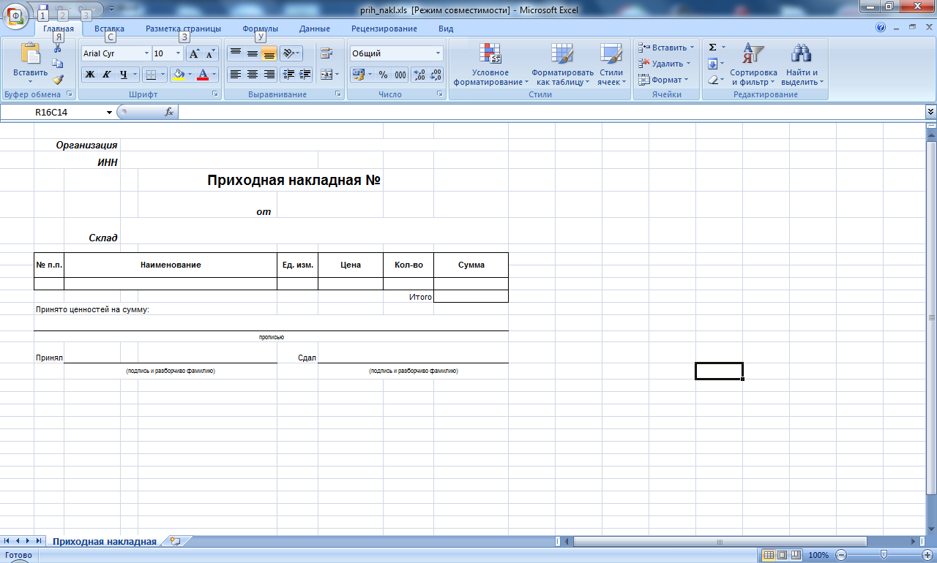Click the insert new worksheet icon
The width and height of the screenshot is (937, 563).
pyautogui.click(x=174, y=542)
